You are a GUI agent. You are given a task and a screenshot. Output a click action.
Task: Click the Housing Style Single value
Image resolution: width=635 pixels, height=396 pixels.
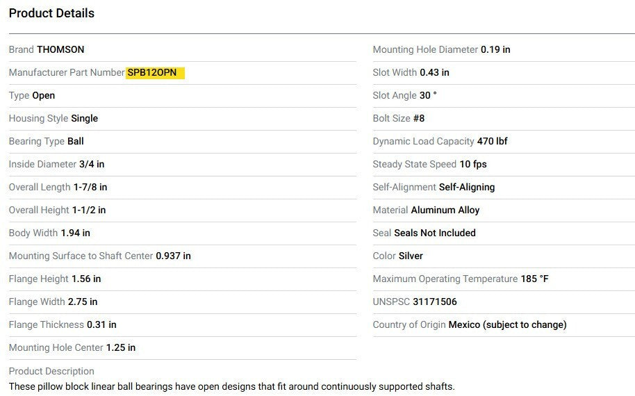pos(84,119)
